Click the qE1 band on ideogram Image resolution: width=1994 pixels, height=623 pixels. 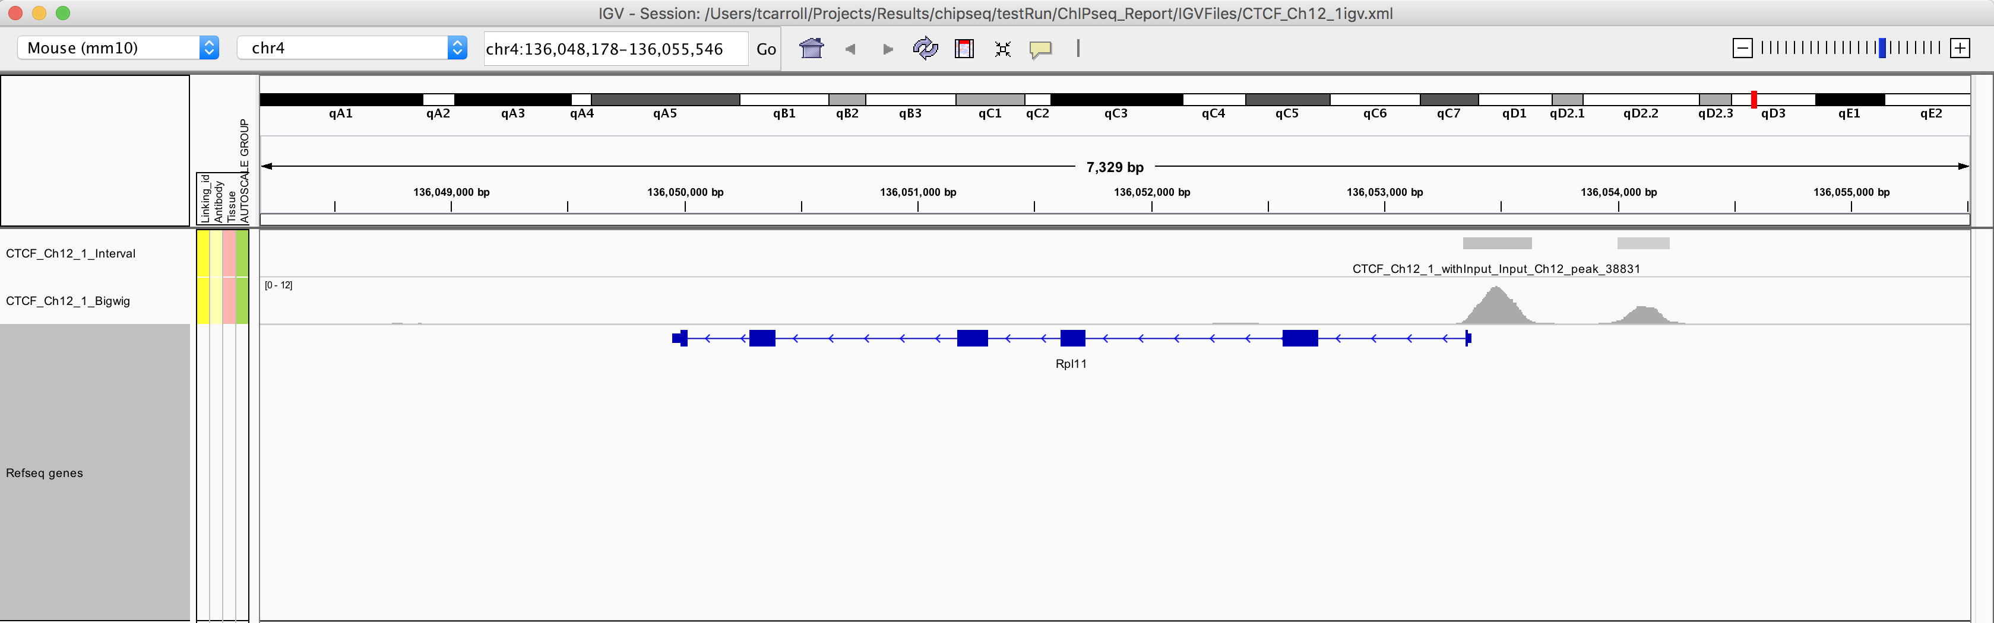(x=1849, y=100)
